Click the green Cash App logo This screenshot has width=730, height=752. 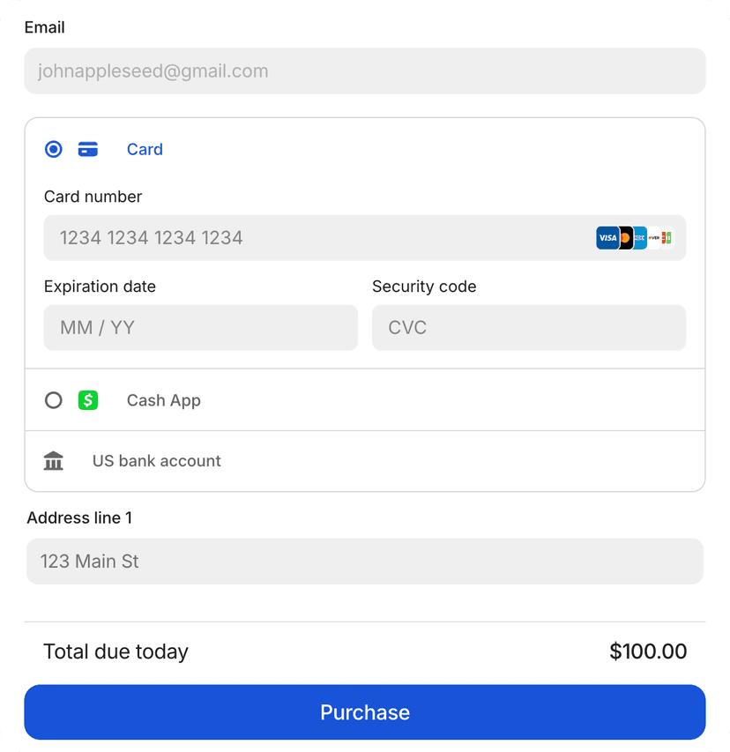pos(88,400)
